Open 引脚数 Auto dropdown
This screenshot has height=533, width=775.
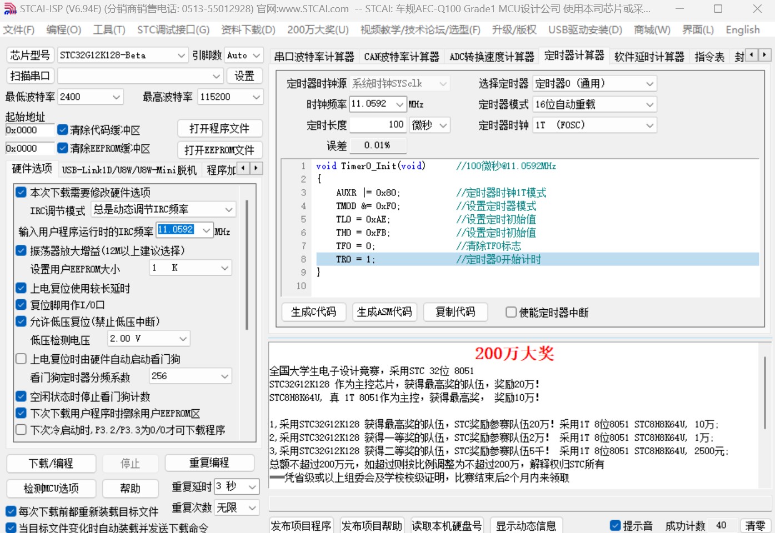(x=243, y=55)
